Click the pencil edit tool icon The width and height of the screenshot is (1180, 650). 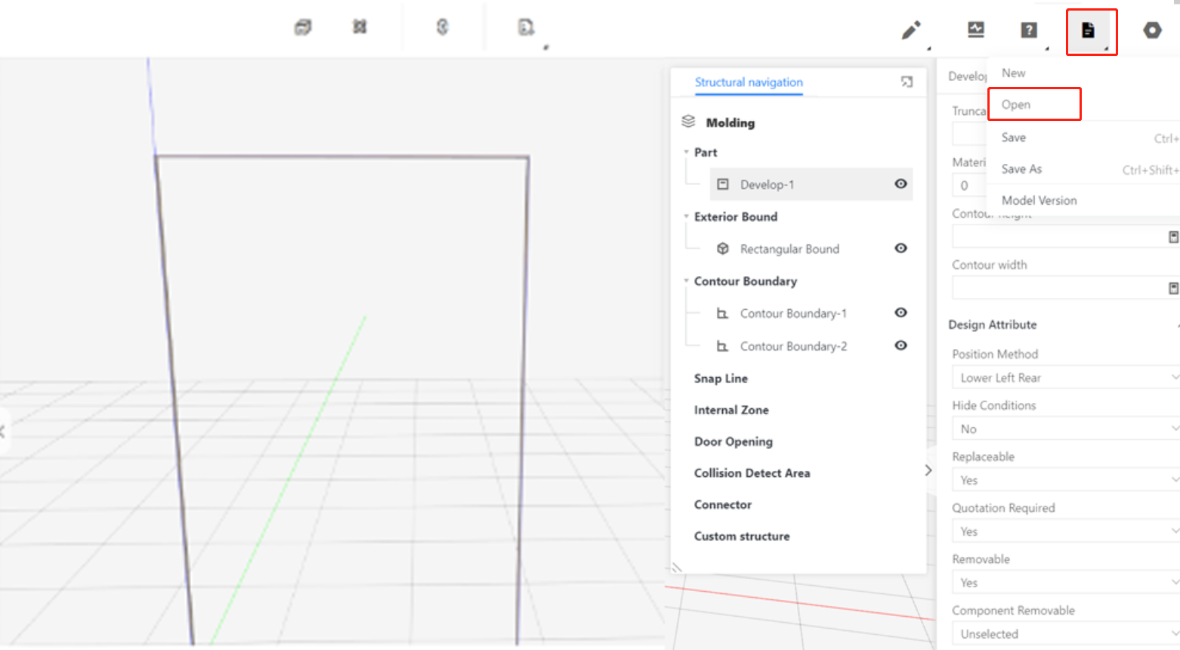[x=911, y=30]
